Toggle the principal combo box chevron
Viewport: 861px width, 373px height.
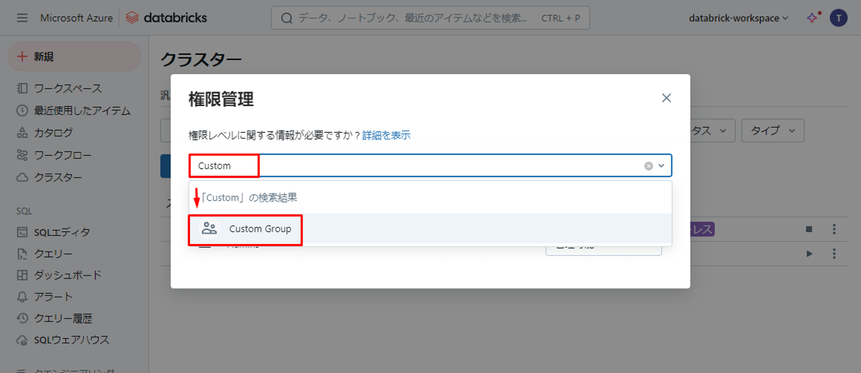[x=661, y=166]
